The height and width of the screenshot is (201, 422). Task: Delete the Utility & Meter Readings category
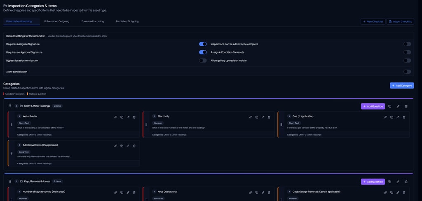tap(406, 106)
